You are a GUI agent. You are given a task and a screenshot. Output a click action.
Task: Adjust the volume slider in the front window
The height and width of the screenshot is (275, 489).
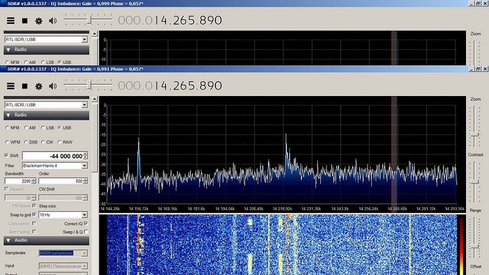[89, 85]
